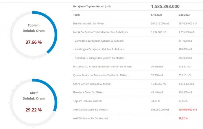Select the 6.10.2023 date column header

click(184, 15)
